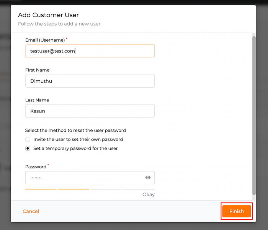Click second orange password strength segment
Image resolution: width=268 pixels, height=230 pixels.
pos(74,189)
